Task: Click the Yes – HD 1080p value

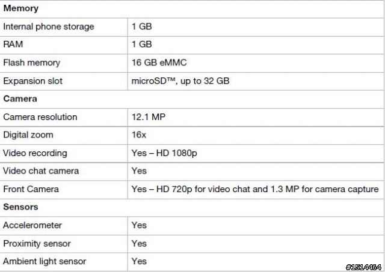Action: tap(164, 153)
